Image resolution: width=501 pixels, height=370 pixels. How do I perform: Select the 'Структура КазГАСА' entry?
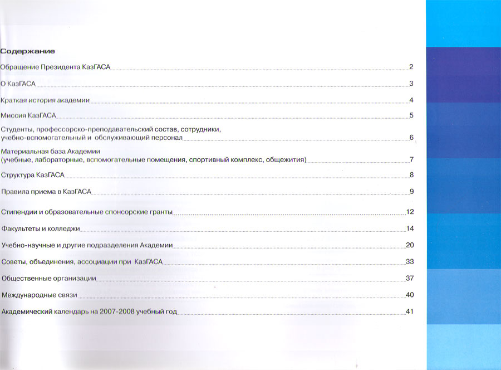(33, 175)
